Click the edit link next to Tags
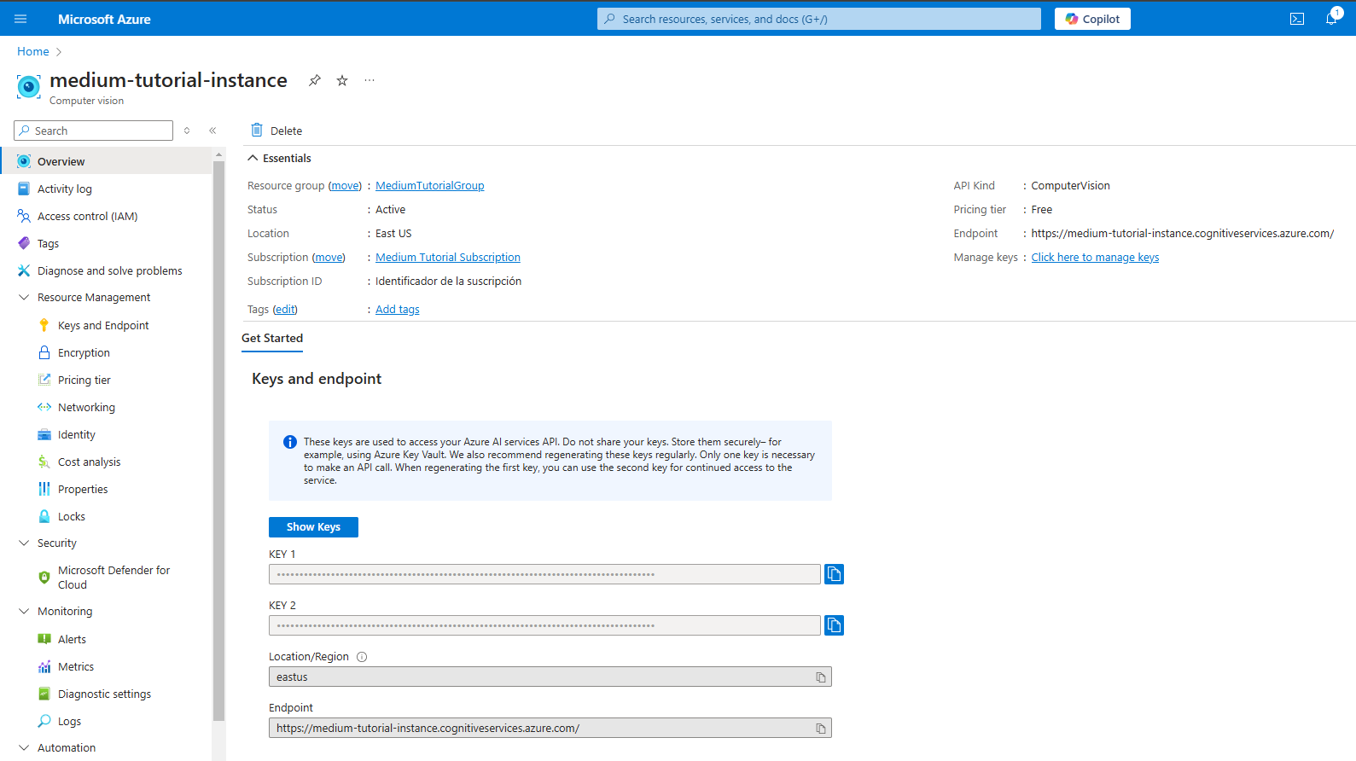The width and height of the screenshot is (1356, 761). click(285, 309)
